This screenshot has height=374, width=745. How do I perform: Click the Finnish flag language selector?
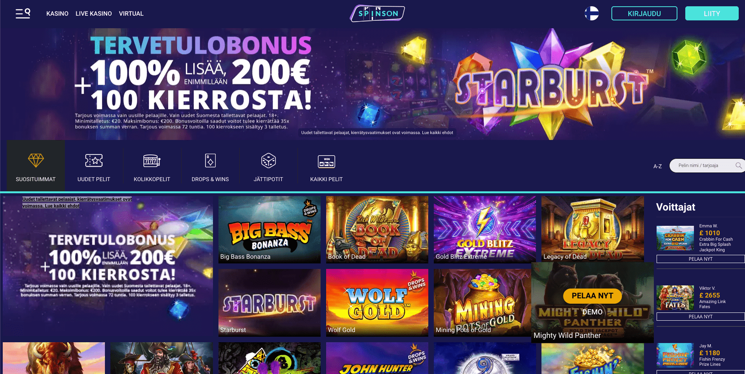(x=591, y=13)
